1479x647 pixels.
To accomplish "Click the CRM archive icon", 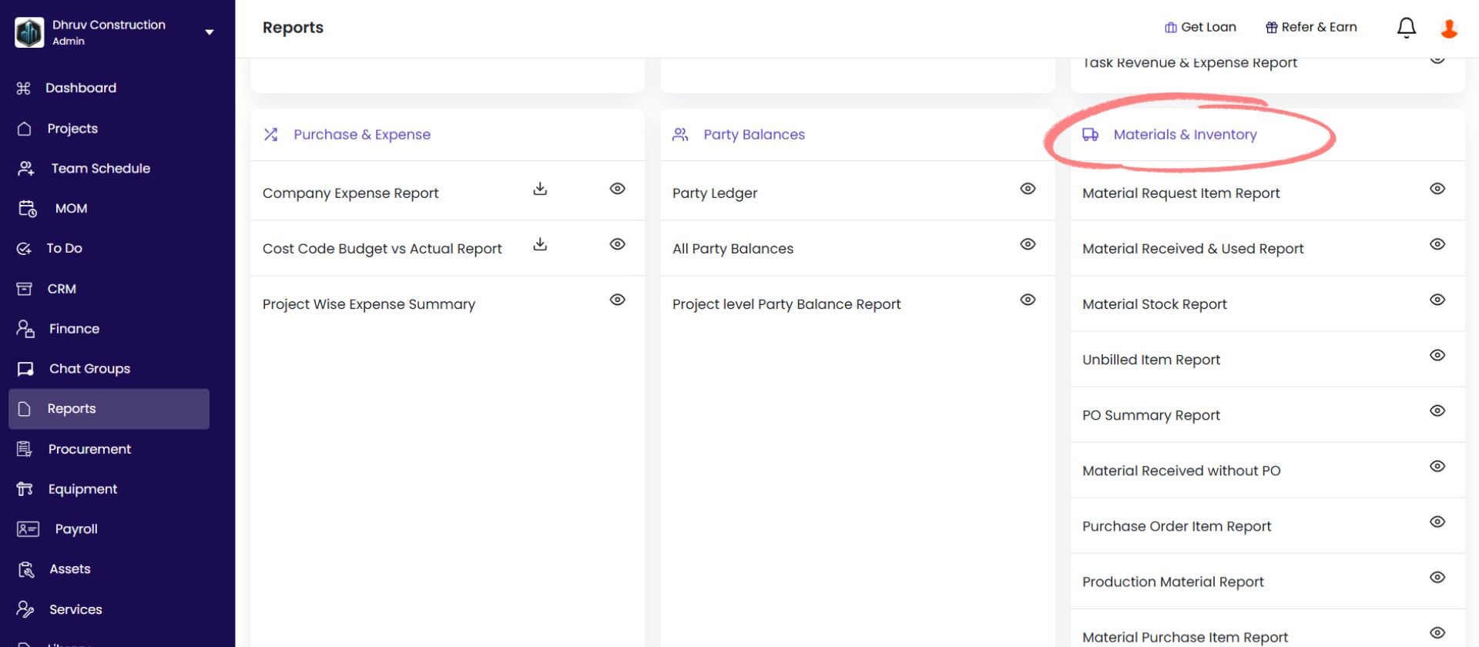I will pyautogui.click(x=25, y=289).
